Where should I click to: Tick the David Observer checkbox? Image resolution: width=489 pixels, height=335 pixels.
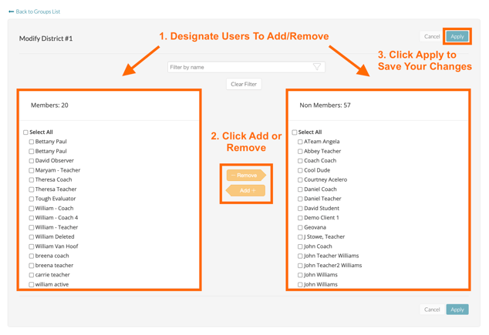(32, 161)
